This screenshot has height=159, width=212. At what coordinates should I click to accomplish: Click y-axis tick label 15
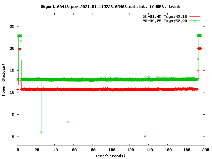[x=12, y=71]
